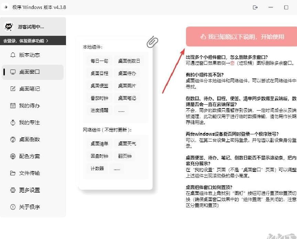Choose the 桌面图片 widget
This screenshot has width=297, height=239.
(x=127, y=86)
